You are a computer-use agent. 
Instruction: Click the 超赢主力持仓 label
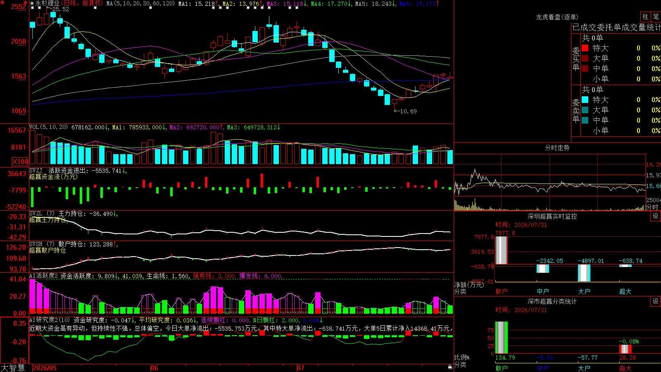(x=48, y=219)
